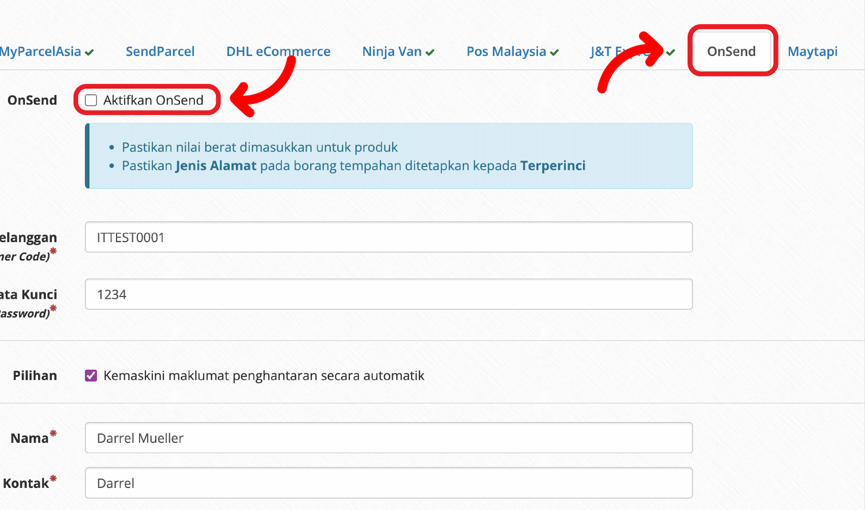Click the 'Aktifkan OnSend' label text
The image size is (865, 510).
pos(153,100)
